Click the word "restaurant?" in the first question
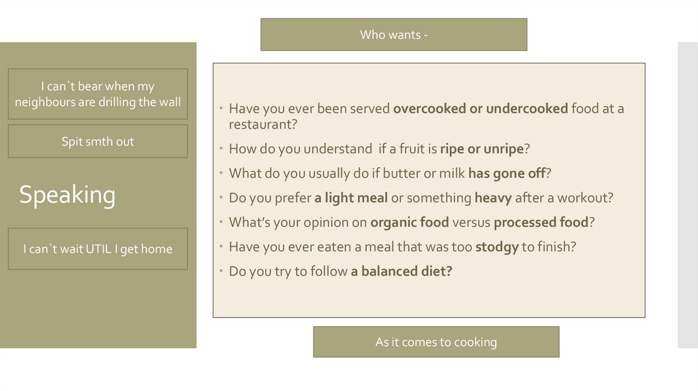The width and height of the screenshot is (698, 391). [262, 125]
